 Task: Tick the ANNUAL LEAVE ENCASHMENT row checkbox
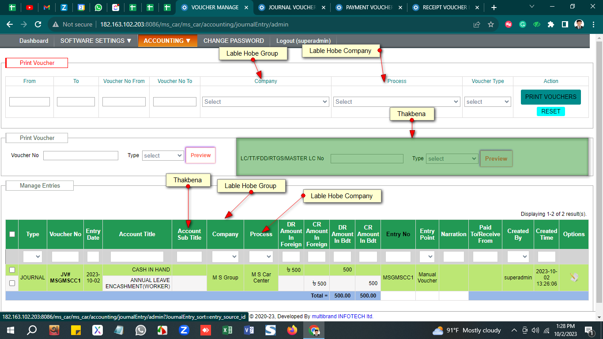click(x=12, y=283)
